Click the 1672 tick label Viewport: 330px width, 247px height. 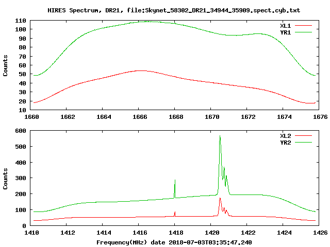(x=248, y=117)
